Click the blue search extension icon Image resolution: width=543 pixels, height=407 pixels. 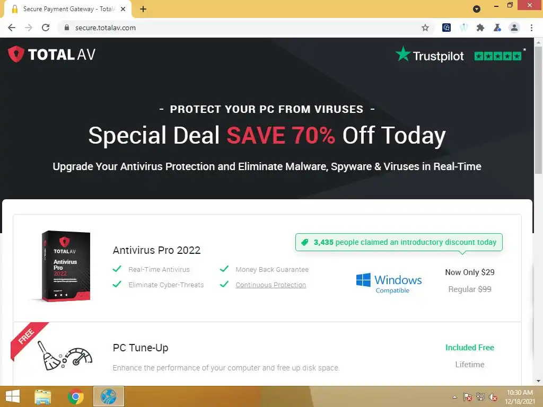point(446,28)
